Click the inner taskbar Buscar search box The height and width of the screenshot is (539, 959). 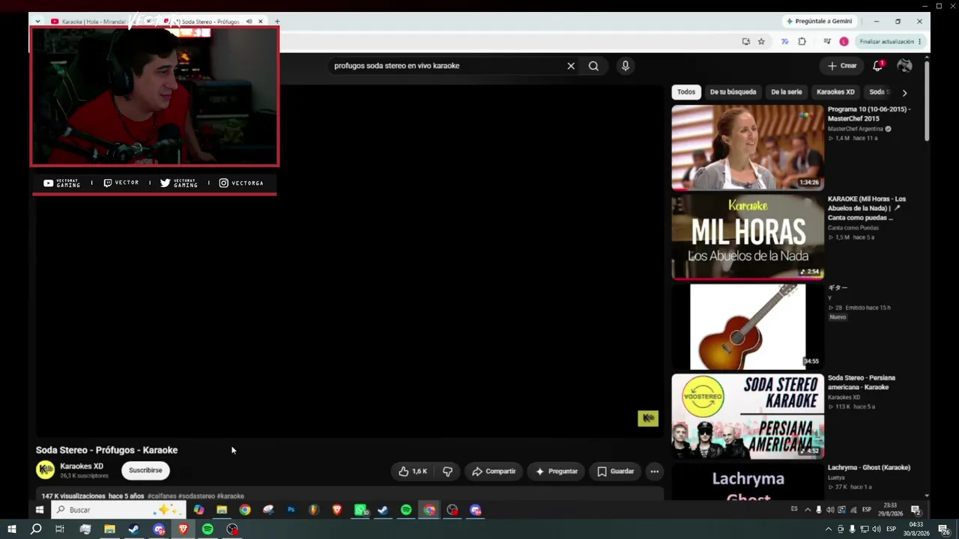(x=118, y=510)
